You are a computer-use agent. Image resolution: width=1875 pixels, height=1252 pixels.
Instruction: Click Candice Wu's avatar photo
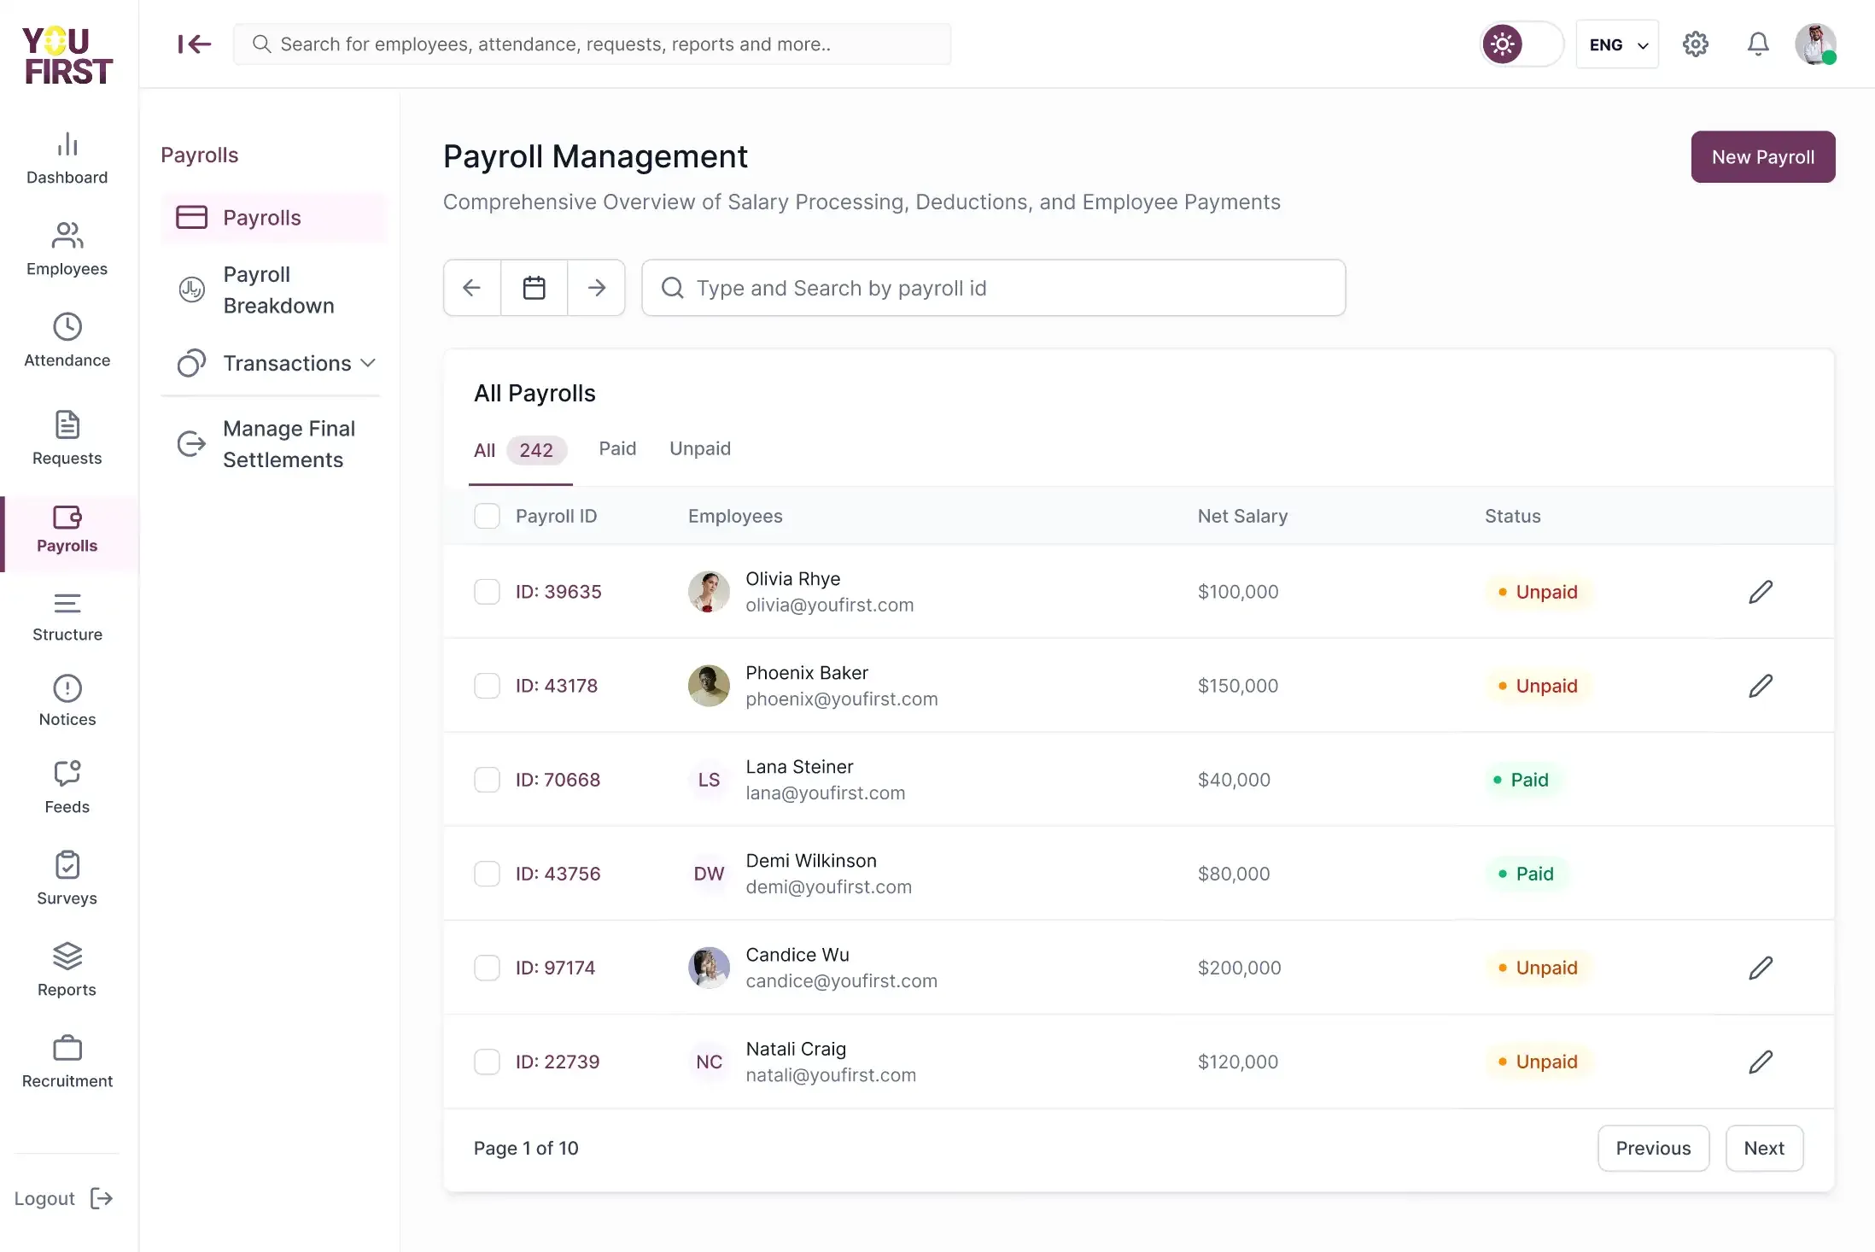[x=709, y=968]
